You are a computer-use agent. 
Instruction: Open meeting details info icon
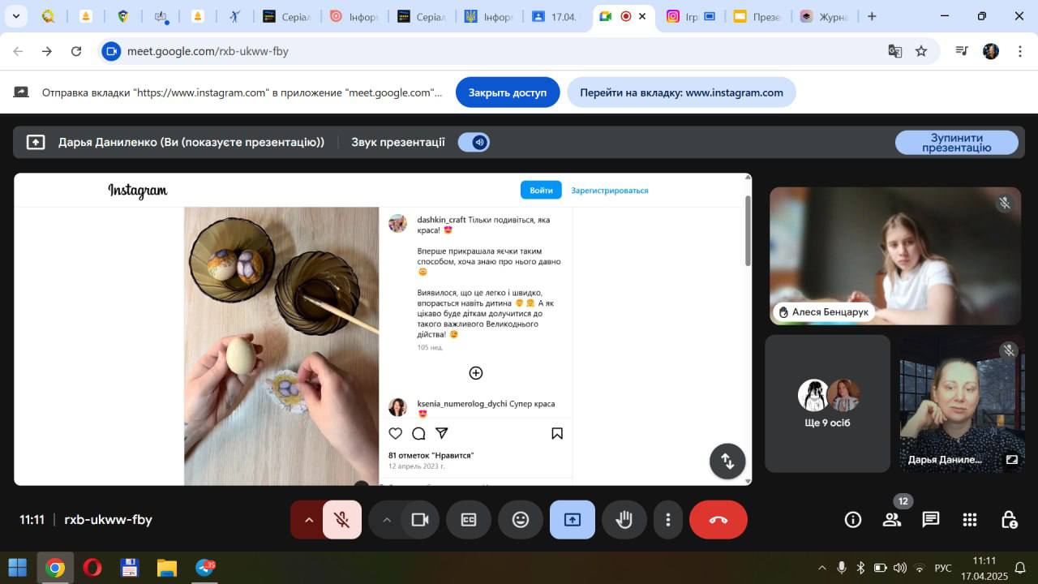tap(852, 520)
